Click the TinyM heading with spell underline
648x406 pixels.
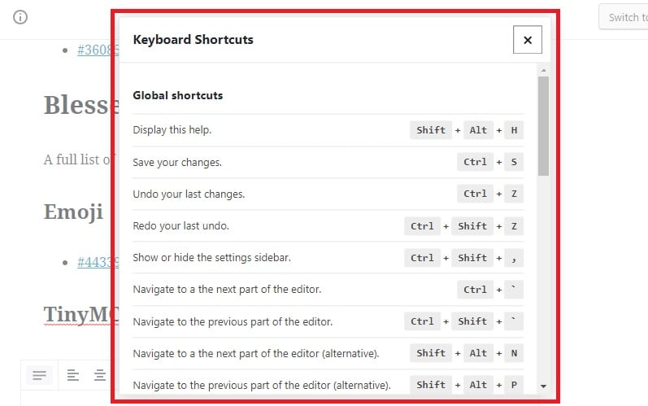[x=81, y=314]
